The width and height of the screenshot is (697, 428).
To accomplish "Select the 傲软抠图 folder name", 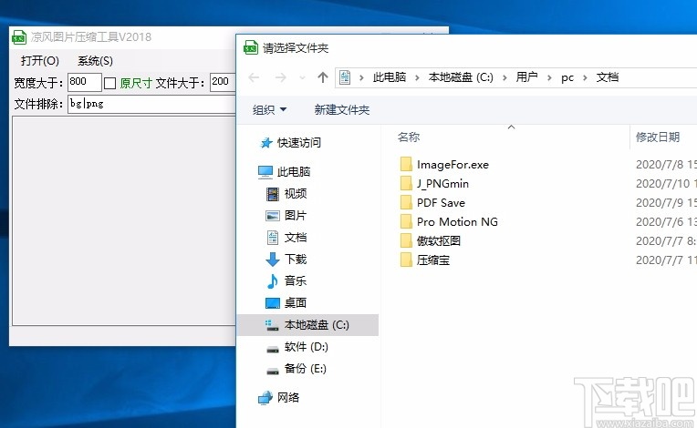I will click(x=439, y=240).
